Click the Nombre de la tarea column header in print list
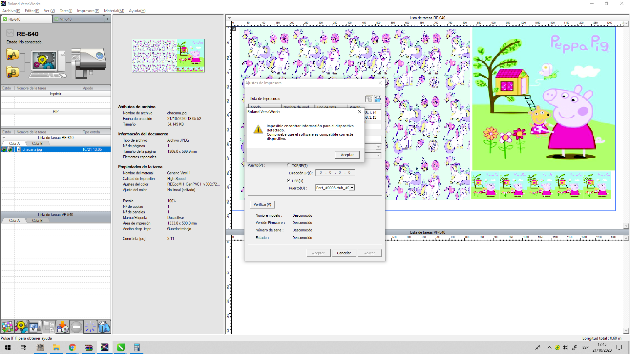Screen dimensions: 630x354 pos(48,88)
